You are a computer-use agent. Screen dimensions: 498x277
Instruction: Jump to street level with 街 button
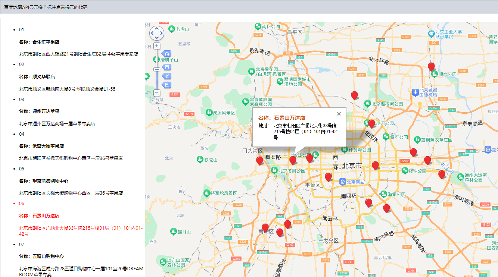[166, 54]
